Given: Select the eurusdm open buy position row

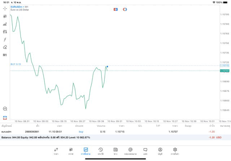Looking at the screenshot, I should tap(108, 132).
